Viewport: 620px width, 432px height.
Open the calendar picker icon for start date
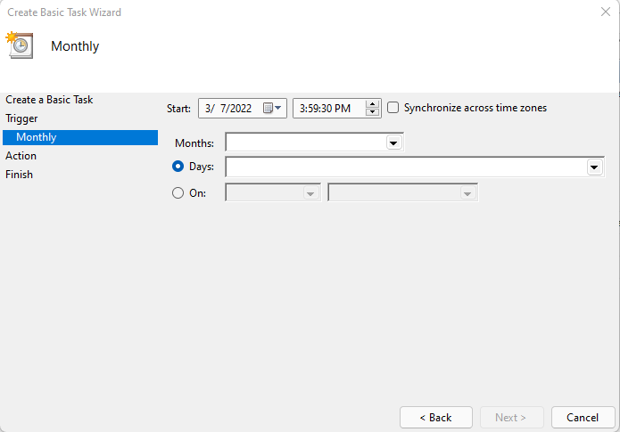pos(272,108)
